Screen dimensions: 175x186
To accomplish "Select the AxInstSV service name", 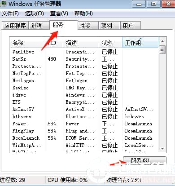I will tap(23, 109).
